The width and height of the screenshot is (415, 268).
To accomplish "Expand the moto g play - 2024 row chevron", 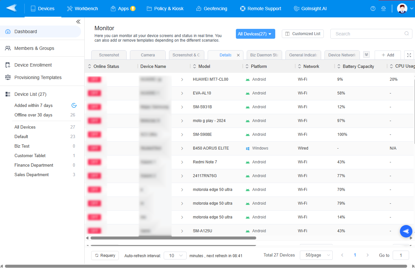I will pos(182,121).
